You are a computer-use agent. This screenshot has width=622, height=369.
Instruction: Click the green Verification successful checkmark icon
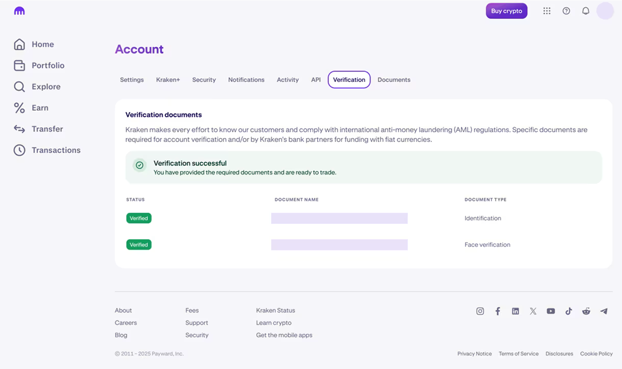pos(140,165)
